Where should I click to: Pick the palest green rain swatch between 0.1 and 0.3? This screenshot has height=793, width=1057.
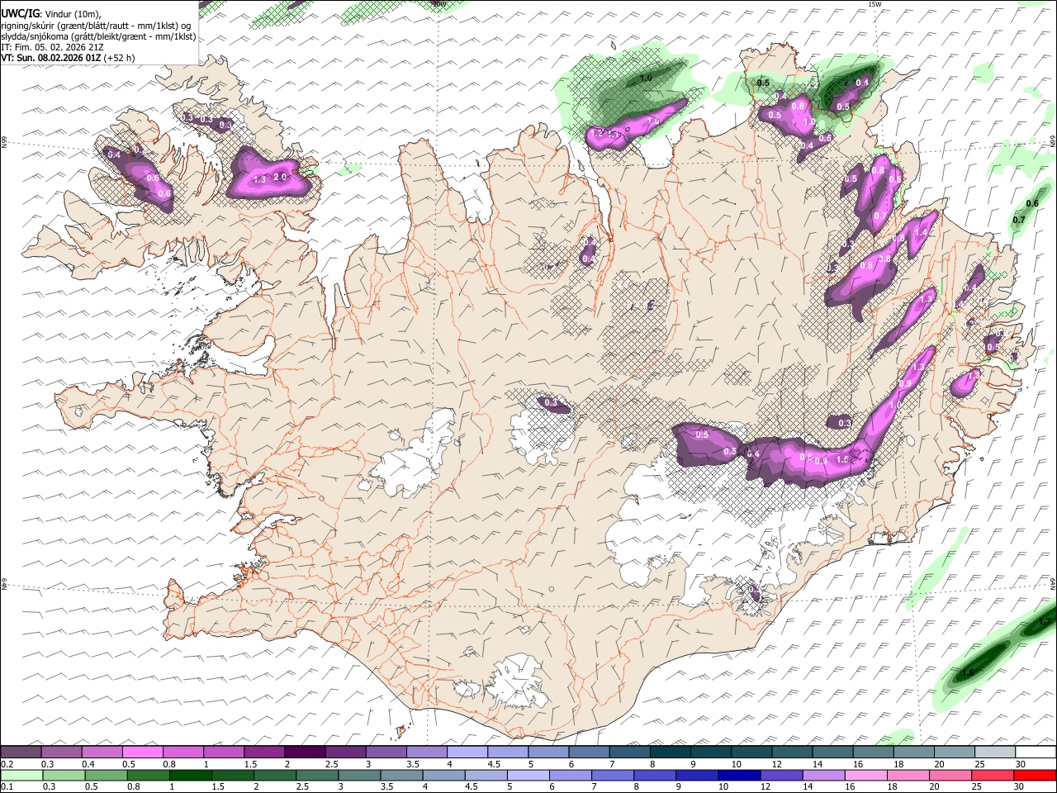pyautogui.click(x=21, y=775)
